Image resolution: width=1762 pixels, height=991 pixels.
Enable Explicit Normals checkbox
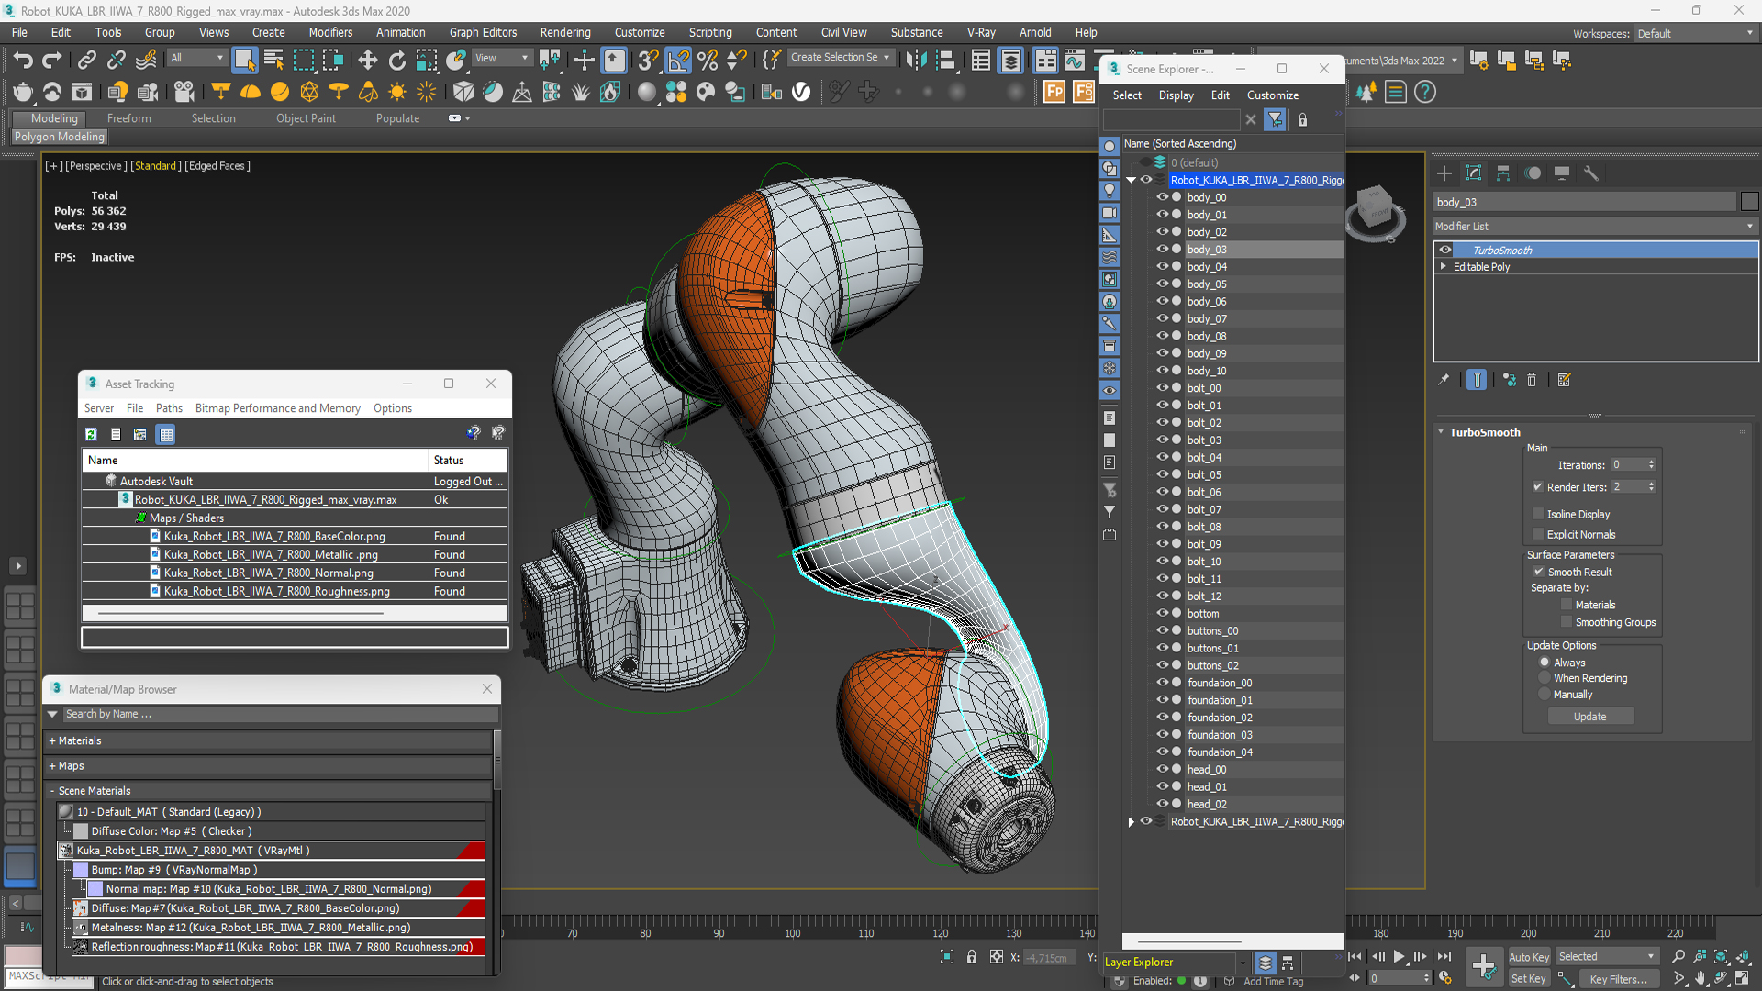coord(1538,534)
